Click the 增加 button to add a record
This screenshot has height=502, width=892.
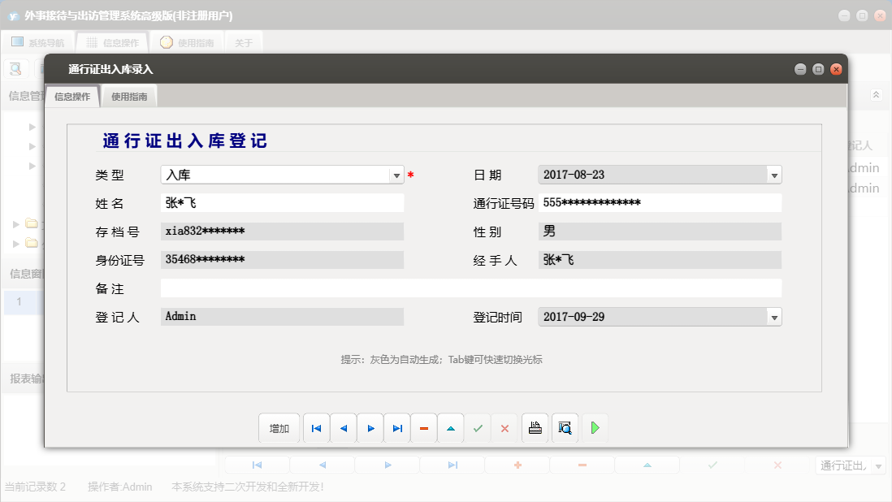(279, 428)
